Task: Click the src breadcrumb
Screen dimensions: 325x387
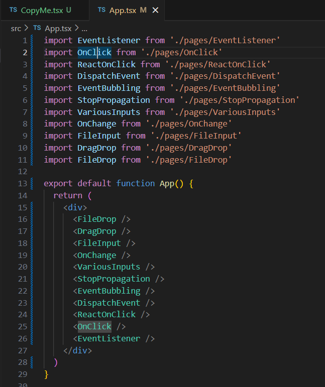Action: coord(16,29)
